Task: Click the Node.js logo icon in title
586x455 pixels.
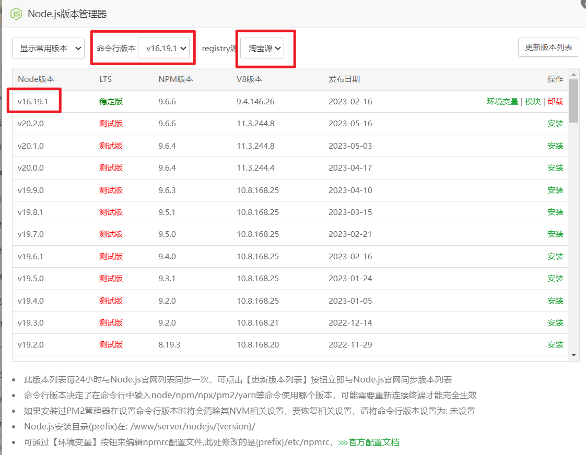Action: [17, 14]
